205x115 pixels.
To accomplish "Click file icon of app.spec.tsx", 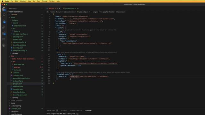I will click(12, 64).
